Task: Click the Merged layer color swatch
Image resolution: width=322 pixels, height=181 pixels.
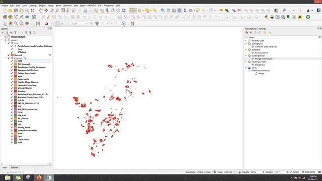Action: 12,55
